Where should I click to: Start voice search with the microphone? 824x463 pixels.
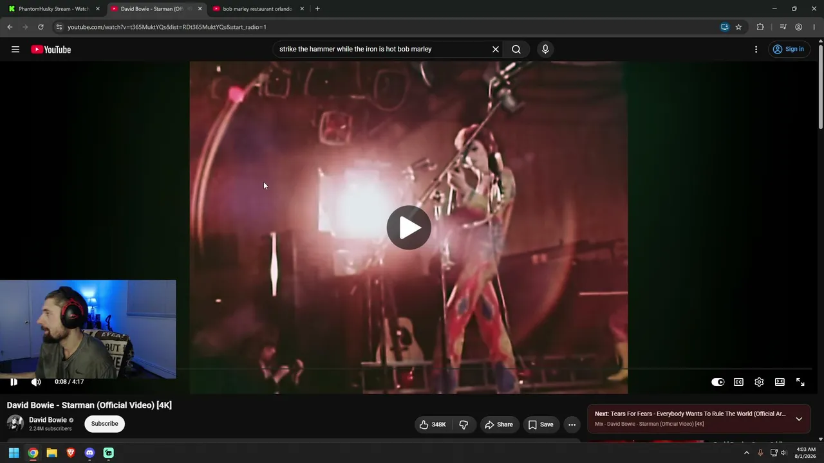545,50
